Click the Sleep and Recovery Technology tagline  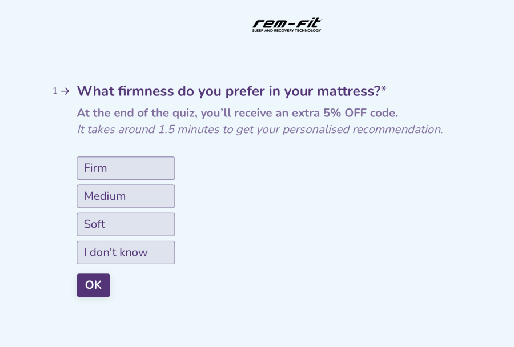click(287, 30)
